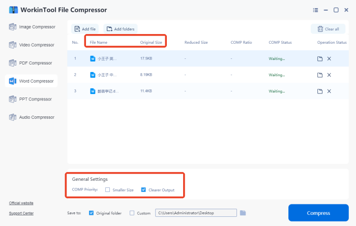Check the Custom save location box
The image size is (356, 226).
pyautogui.click(x=132, y=213)
